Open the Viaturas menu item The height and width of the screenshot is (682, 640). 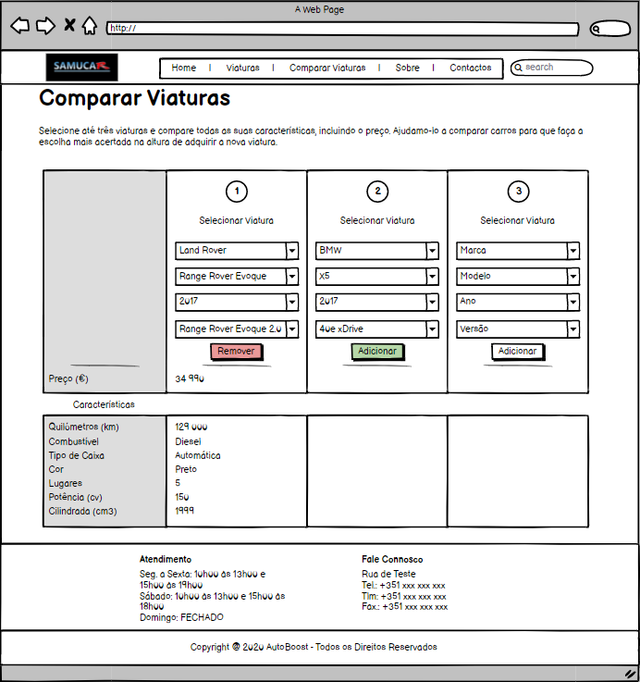(242, 68)
